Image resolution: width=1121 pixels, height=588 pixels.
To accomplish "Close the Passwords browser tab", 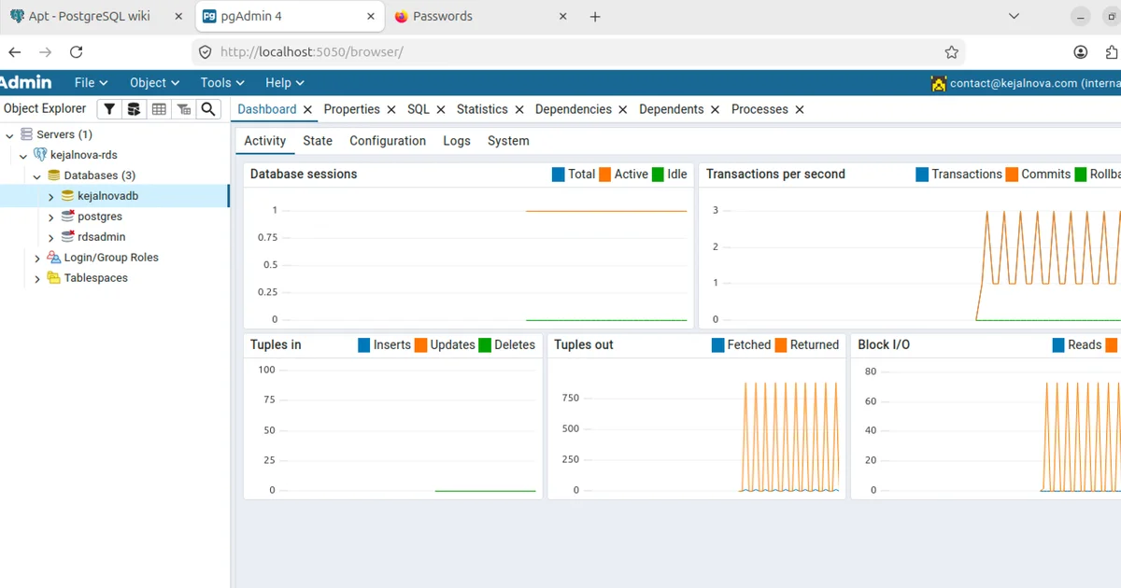I will click(x=563, y=17).
